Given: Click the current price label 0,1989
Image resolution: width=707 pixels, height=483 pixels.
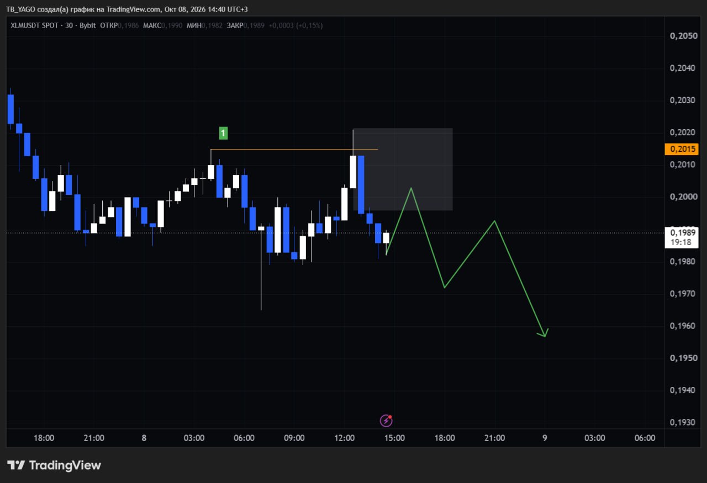Looking at the screenshot, I should (x=682, y=233).
